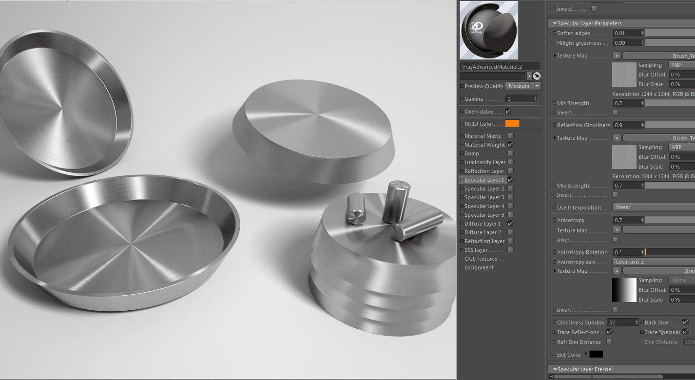This screenshot has height=380, width=695.
Task: Open the Use Interpolation Never dropdown
Action: click(654, 207)
